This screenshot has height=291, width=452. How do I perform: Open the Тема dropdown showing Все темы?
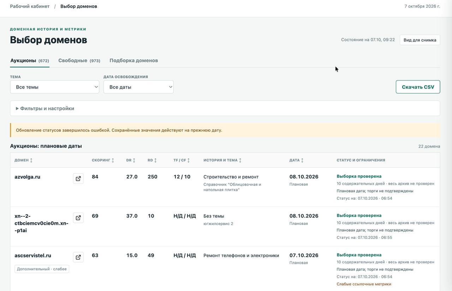coord(55,87)
